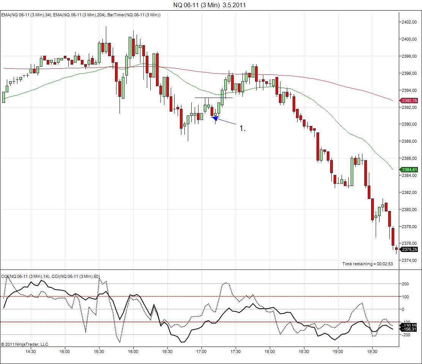Click the 2402,00 price axis label
This screenshot has width=422, height=364.
click(x=409, y=22)
